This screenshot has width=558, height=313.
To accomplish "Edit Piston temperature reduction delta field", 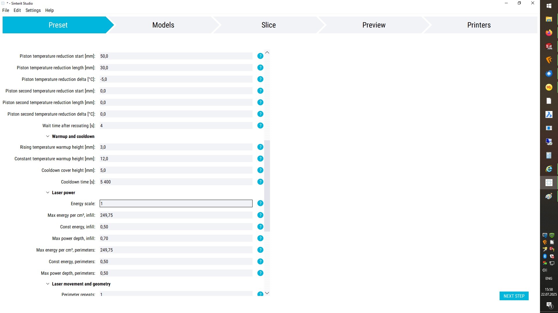I will [x=176, y=79].
